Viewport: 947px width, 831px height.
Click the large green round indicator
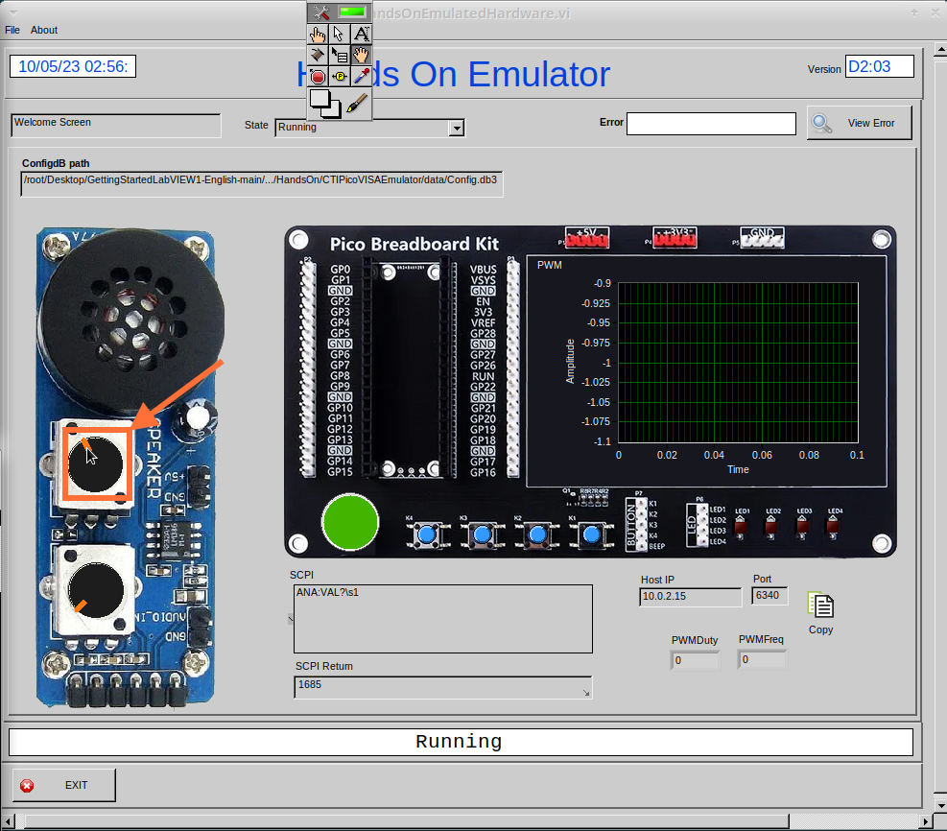coord(350,522)
